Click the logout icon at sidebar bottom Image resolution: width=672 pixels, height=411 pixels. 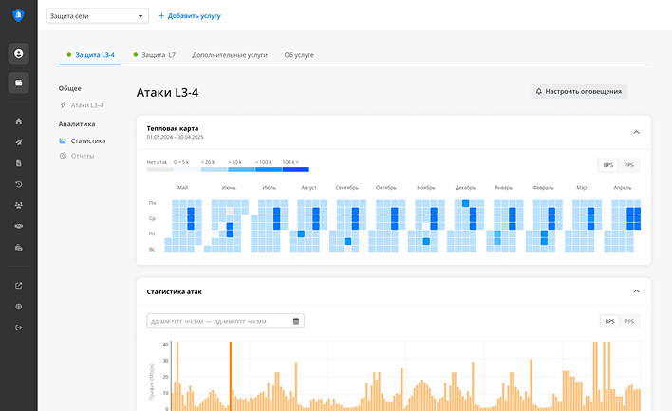(x=19, y=327)
